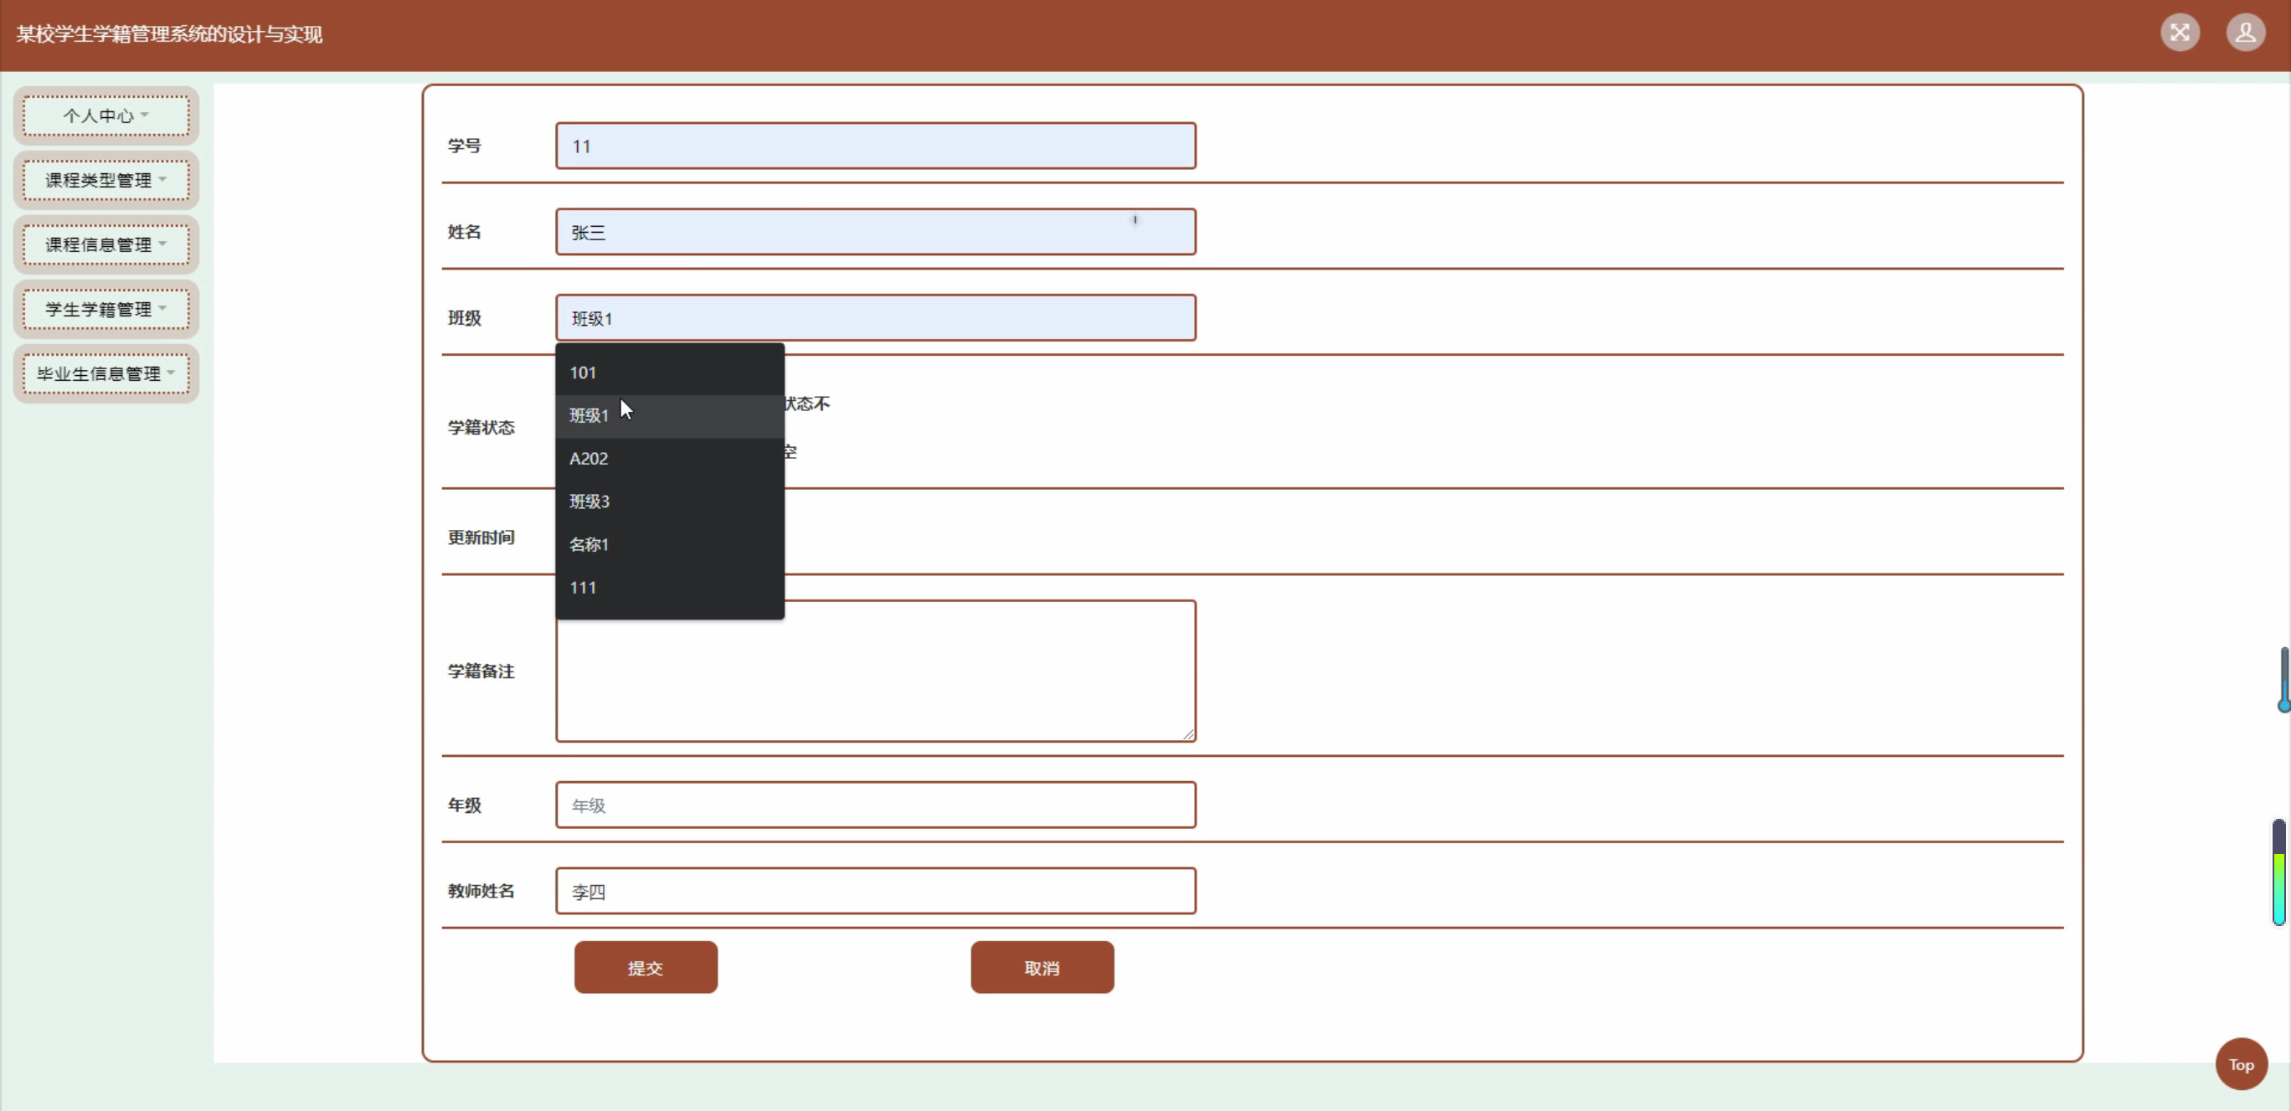This screenshot has width=2291, height=1111.
Task: Expand the 课程信息管理 menu
Action: 106,244
